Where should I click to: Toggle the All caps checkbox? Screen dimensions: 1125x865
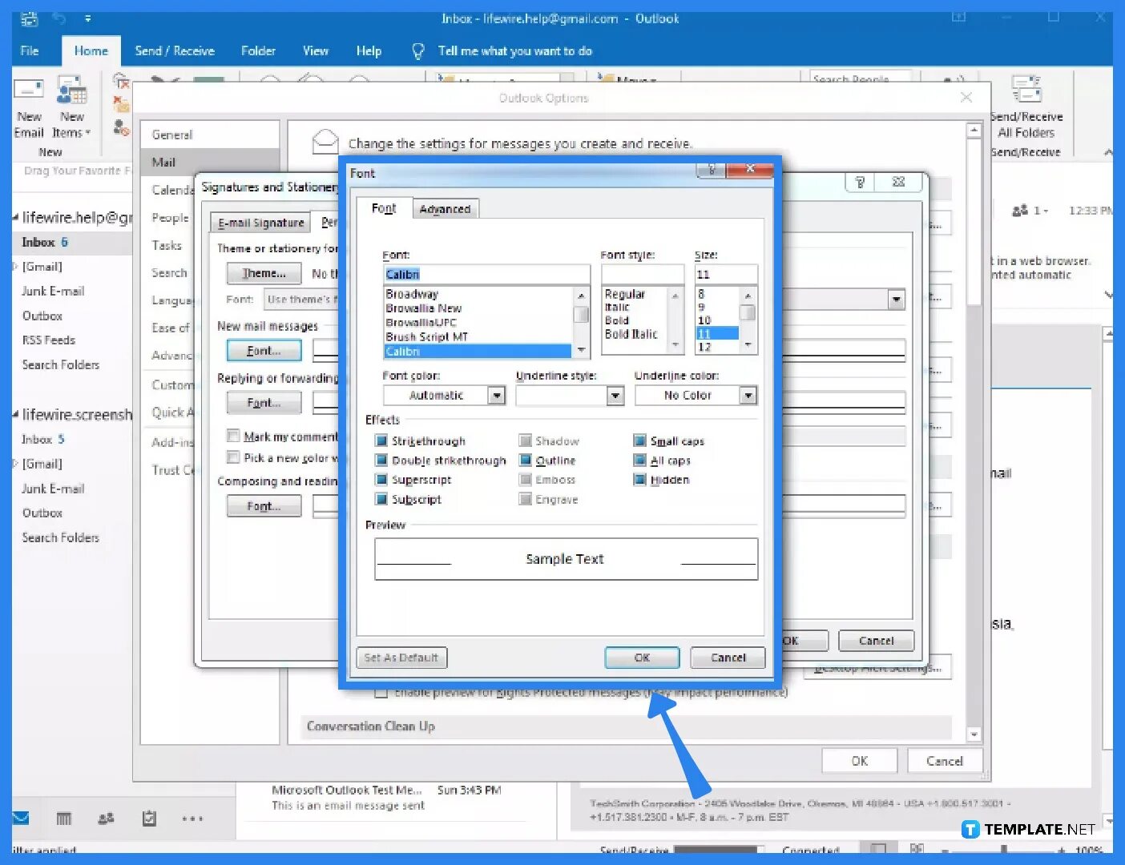640,460
